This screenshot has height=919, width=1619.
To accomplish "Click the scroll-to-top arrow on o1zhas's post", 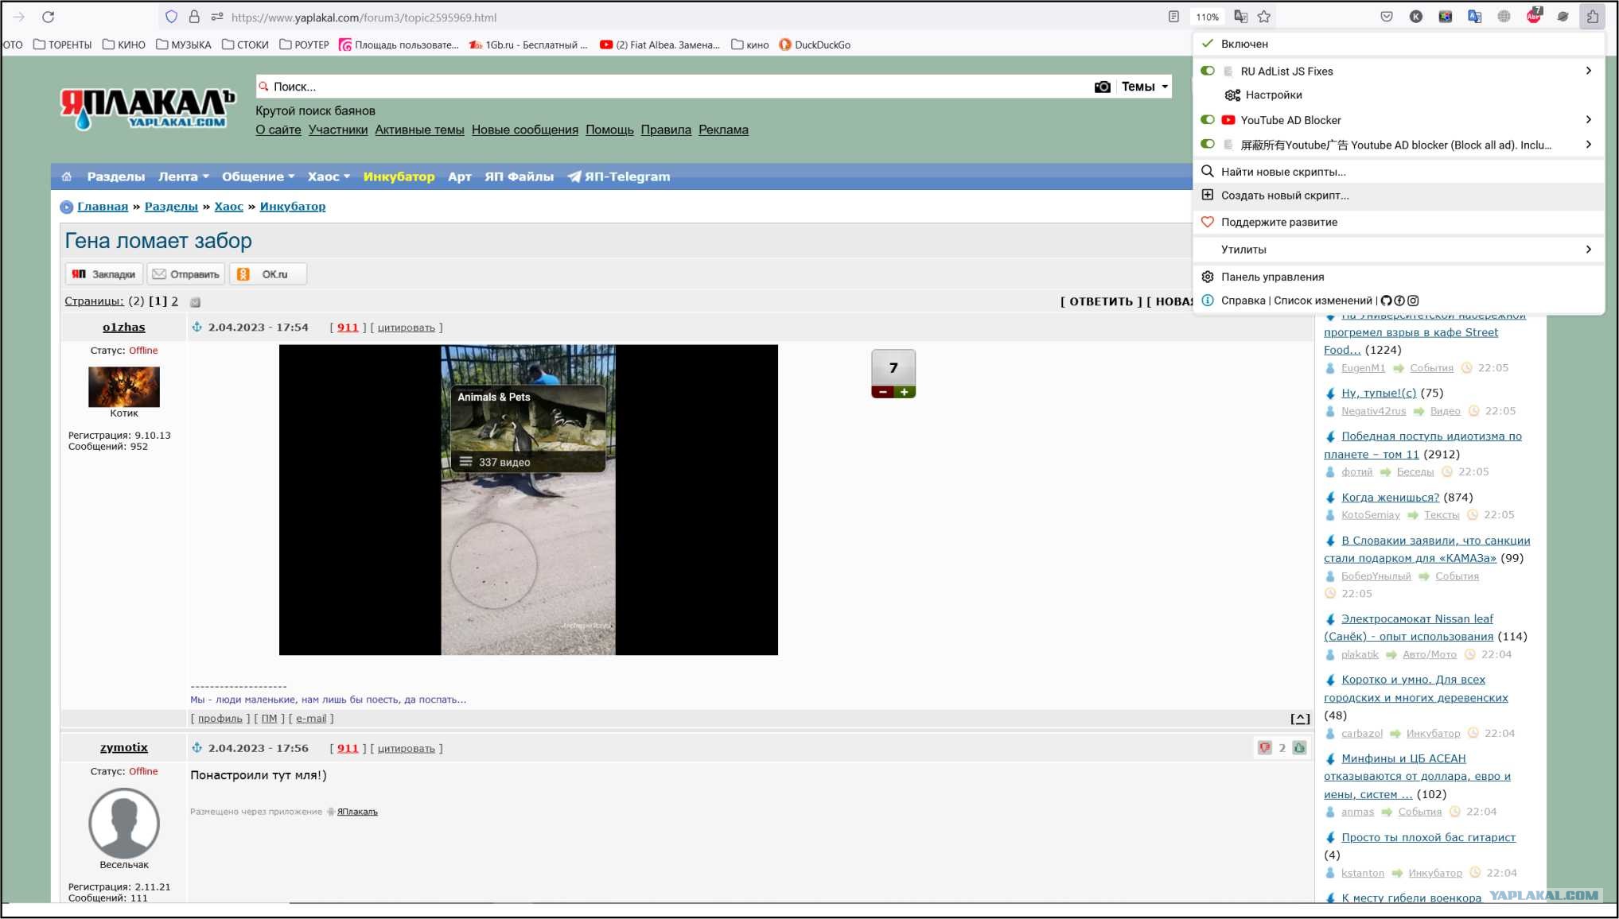I will click(1300, 719).
